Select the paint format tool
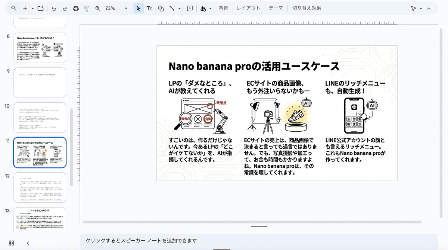Viewport: 448px width, 250px height. coord(87,8)
